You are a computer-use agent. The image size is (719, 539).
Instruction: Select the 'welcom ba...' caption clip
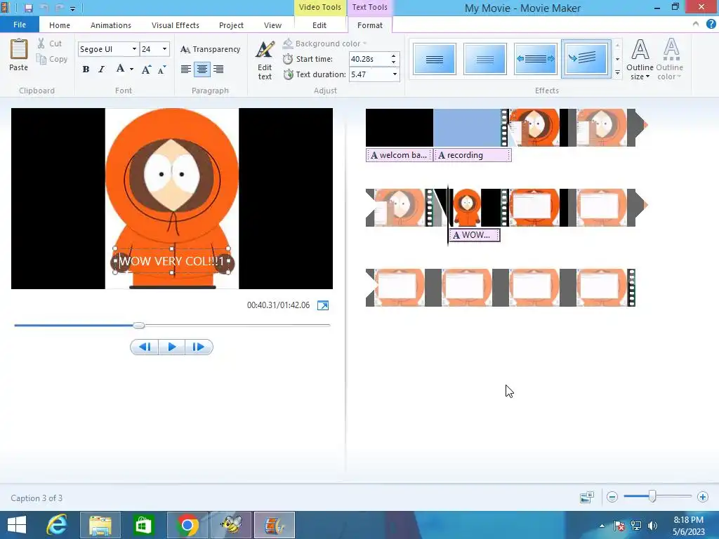[x=399, y=155]
